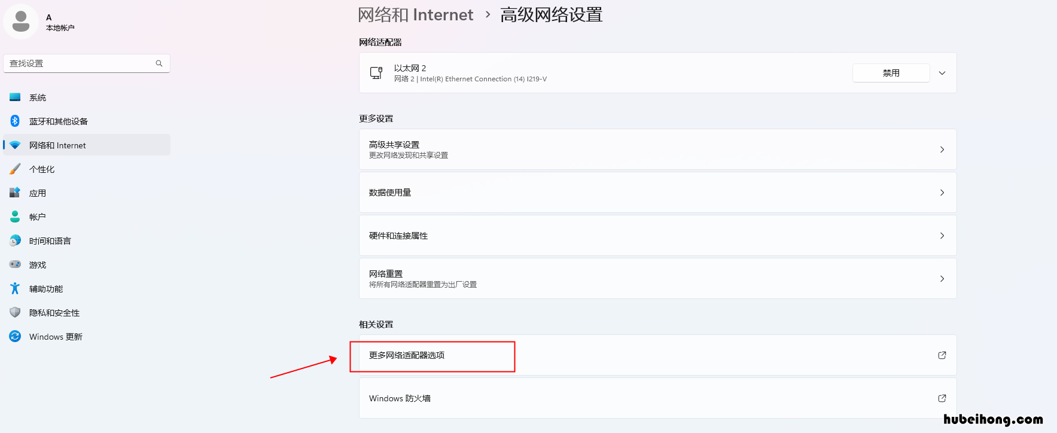Click the Windows 更新 sync icon
This screenshot has width=1057, height=433.
15,336
